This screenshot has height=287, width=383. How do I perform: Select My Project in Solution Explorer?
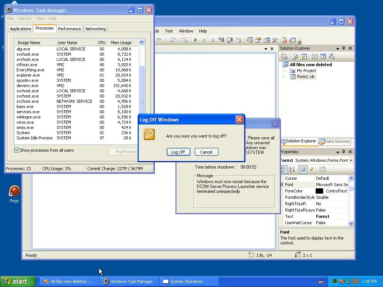click(306, 71)
